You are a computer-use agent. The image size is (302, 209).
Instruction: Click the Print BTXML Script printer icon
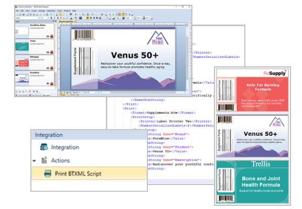tap(48, 173)
